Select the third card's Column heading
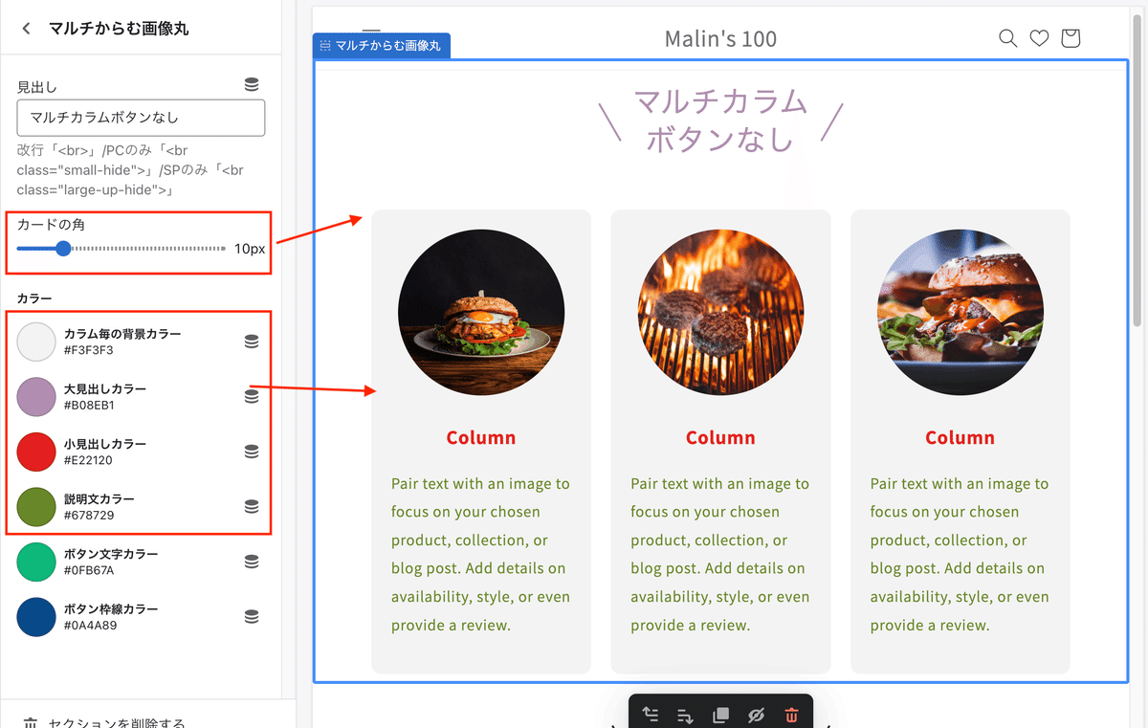This screenshot has width=1148, height=728. [960, 438]
